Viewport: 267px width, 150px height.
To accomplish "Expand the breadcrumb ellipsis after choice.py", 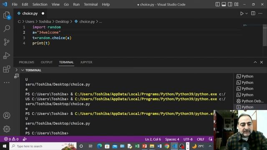I will click(x=101, y=22).
